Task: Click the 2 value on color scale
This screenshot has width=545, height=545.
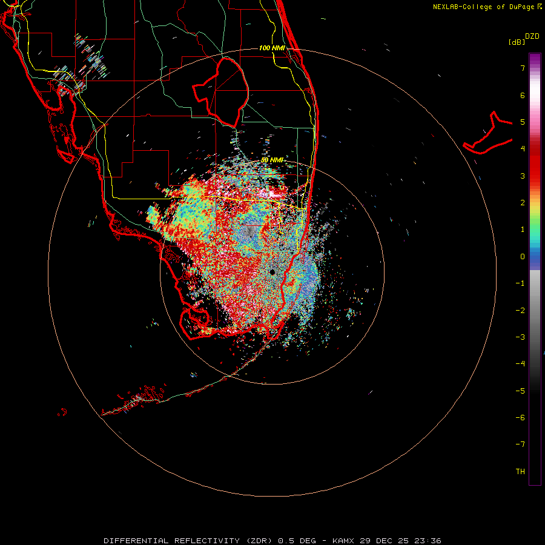Action: pos(523,203)
